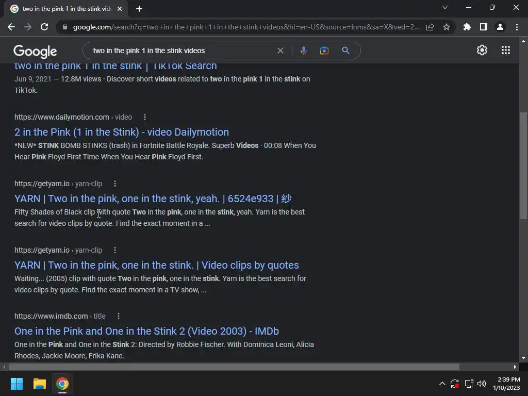Click dailymotion.com URL breadcrumb
This screenshot has height=396, width=528.
coord(73,117)
